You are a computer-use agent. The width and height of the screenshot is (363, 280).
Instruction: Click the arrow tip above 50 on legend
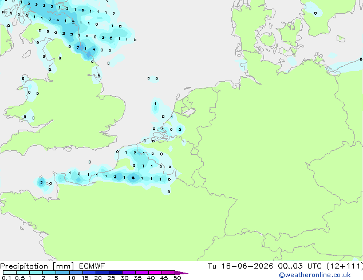[x=181, y=273]
